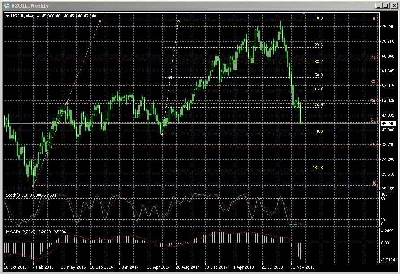This screenshot has height=274, width=400.
Task: Click the 18 Oct 2015 date label
Action: [x=14, y=267]
